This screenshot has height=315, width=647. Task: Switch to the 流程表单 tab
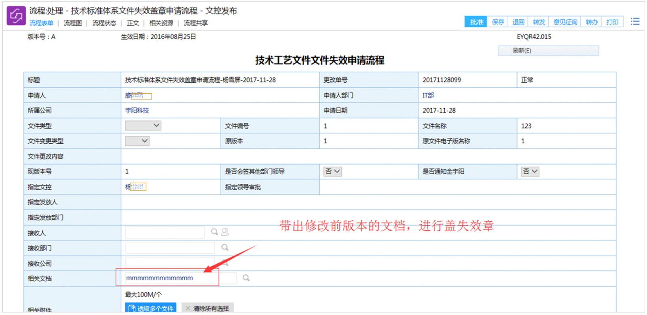pyautogui.click(x=41, y=23)
